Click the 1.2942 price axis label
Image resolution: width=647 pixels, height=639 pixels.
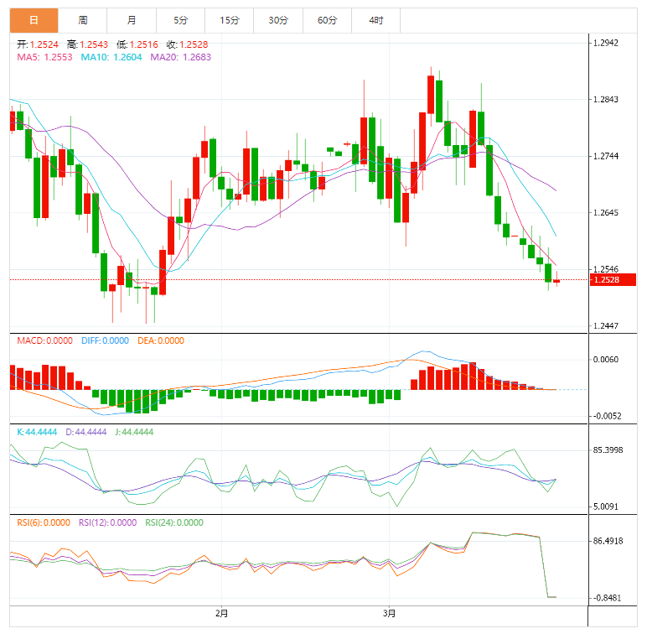click(x=606, y=43)
